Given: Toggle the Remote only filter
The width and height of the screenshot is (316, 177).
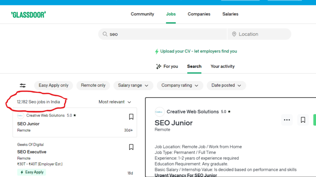Looking at the screenshot, I should point(93,85).
